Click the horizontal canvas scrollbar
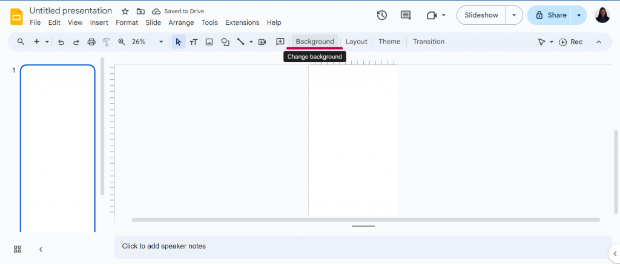The image size is (620, 264). coord(366,220)
